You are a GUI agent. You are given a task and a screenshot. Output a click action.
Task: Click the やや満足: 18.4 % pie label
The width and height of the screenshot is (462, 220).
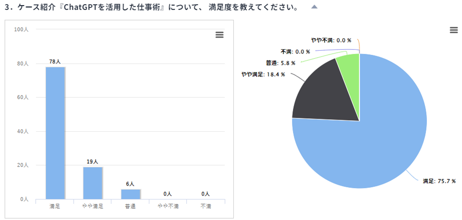[x=263, y=75]
